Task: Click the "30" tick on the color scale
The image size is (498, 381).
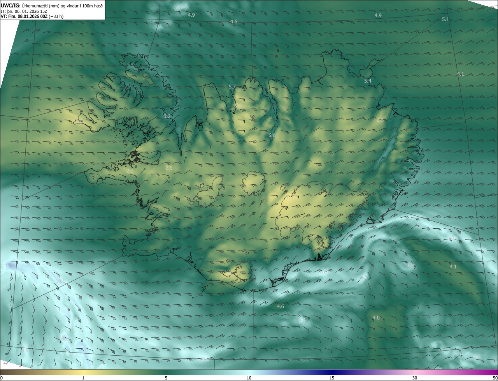Action: pyautogui.click(x=415, y=378)
